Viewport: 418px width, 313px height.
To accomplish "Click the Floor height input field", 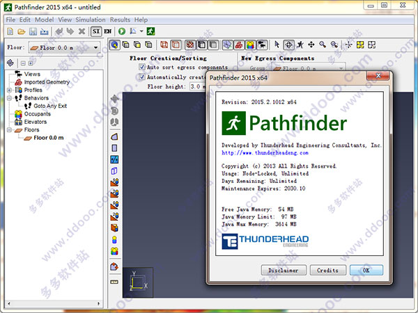I will click(198, 86).
